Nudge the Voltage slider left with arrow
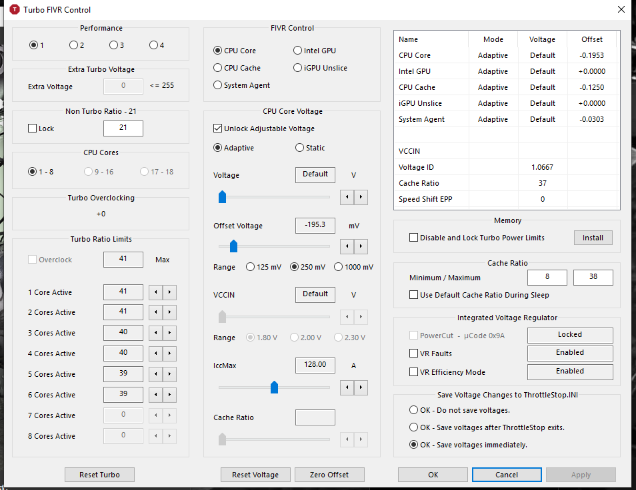636x490 pixels. click(347, 197)
